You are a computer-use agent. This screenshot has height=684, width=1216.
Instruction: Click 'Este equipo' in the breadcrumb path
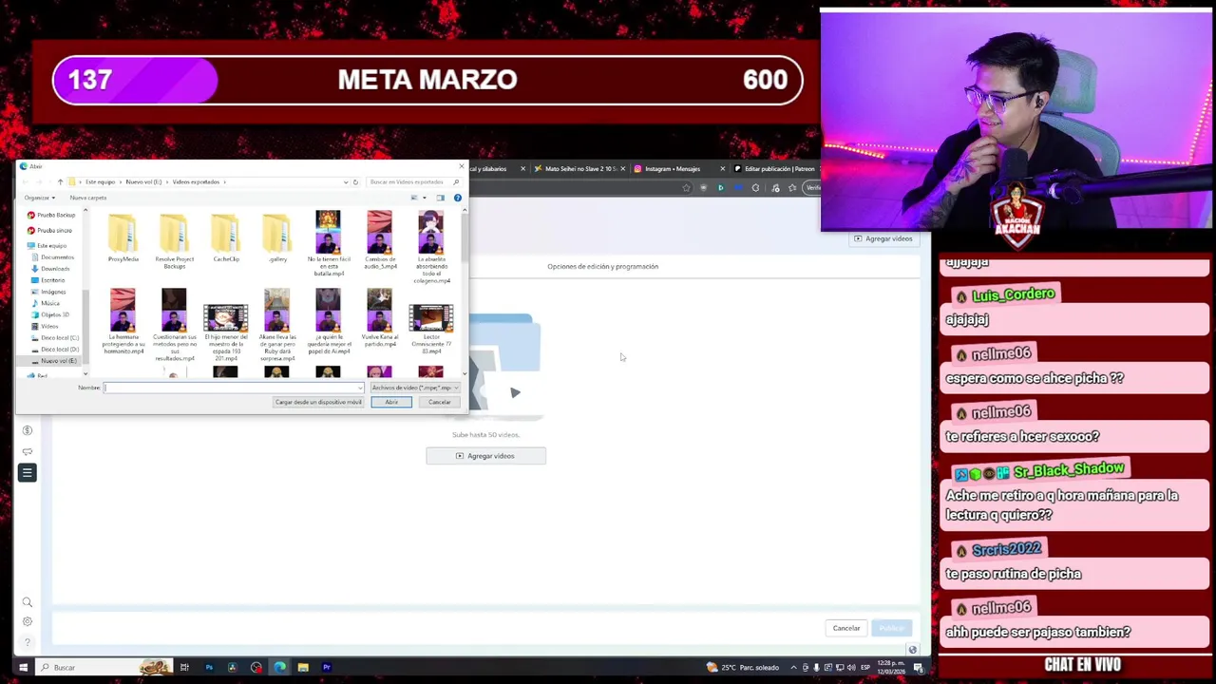(x=100, y=181)
